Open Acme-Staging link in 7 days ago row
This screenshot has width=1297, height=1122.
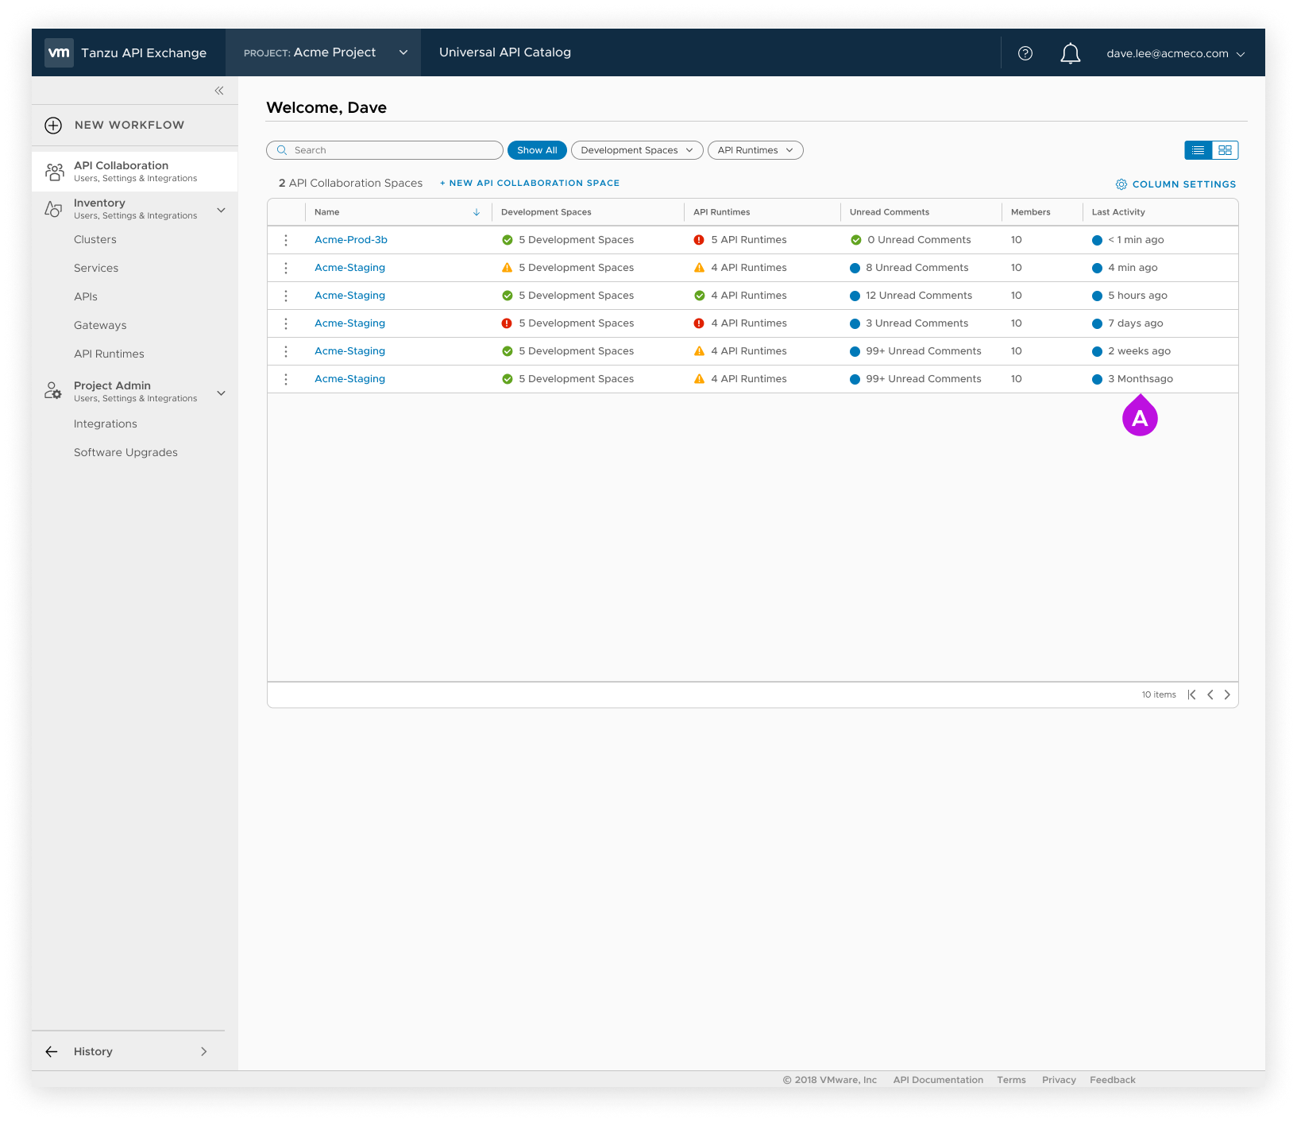click(349, 323)
